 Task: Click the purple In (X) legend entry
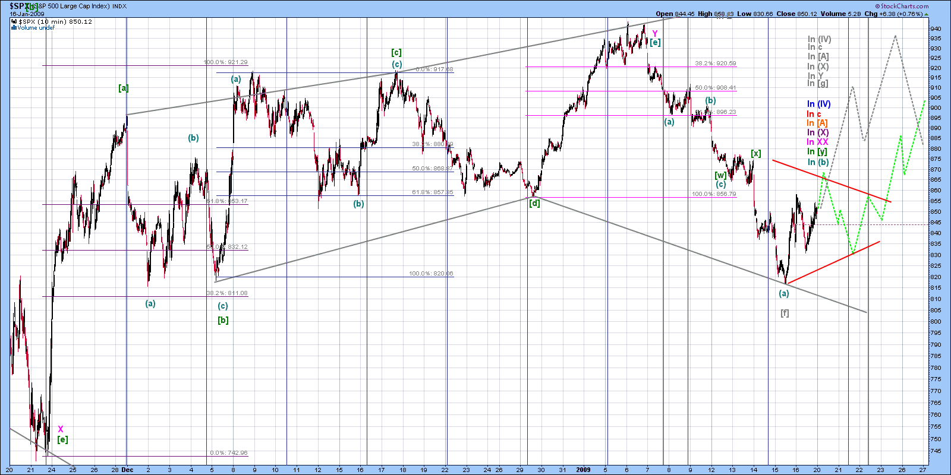coord(817,132)
